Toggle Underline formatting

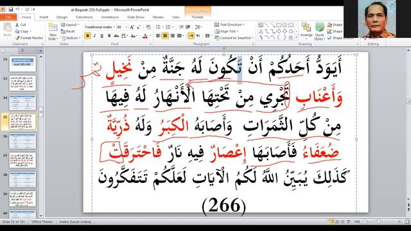(x=101, y=36)
